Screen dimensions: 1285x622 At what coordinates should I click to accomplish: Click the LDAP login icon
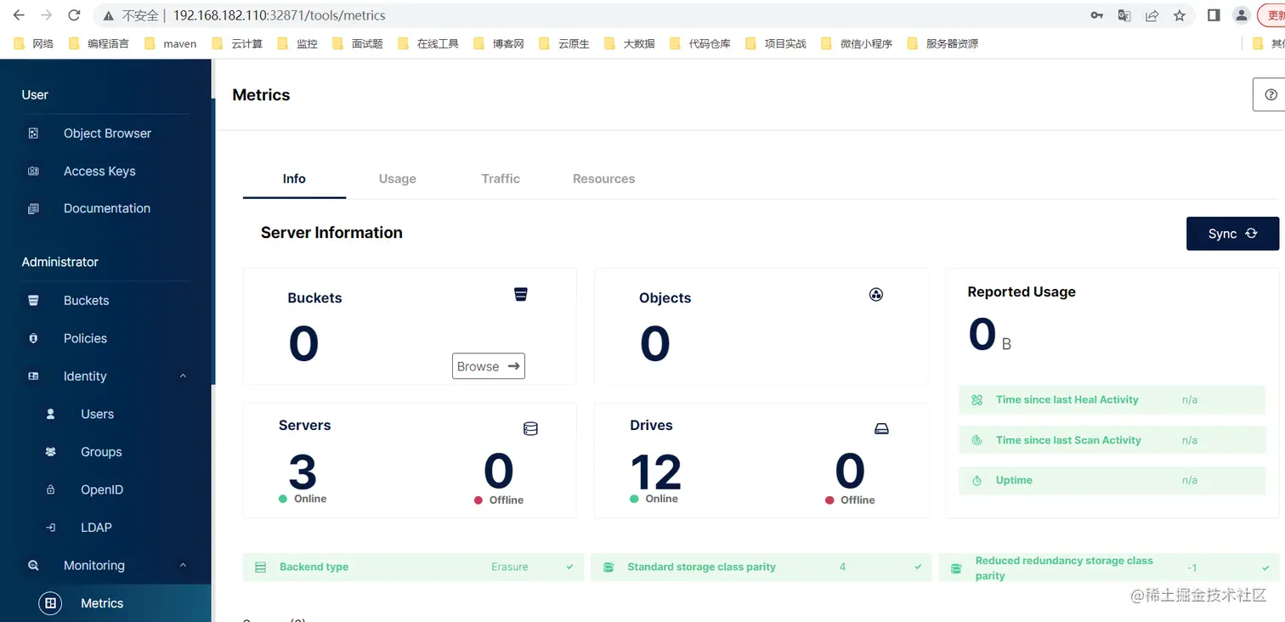point(50,528)
